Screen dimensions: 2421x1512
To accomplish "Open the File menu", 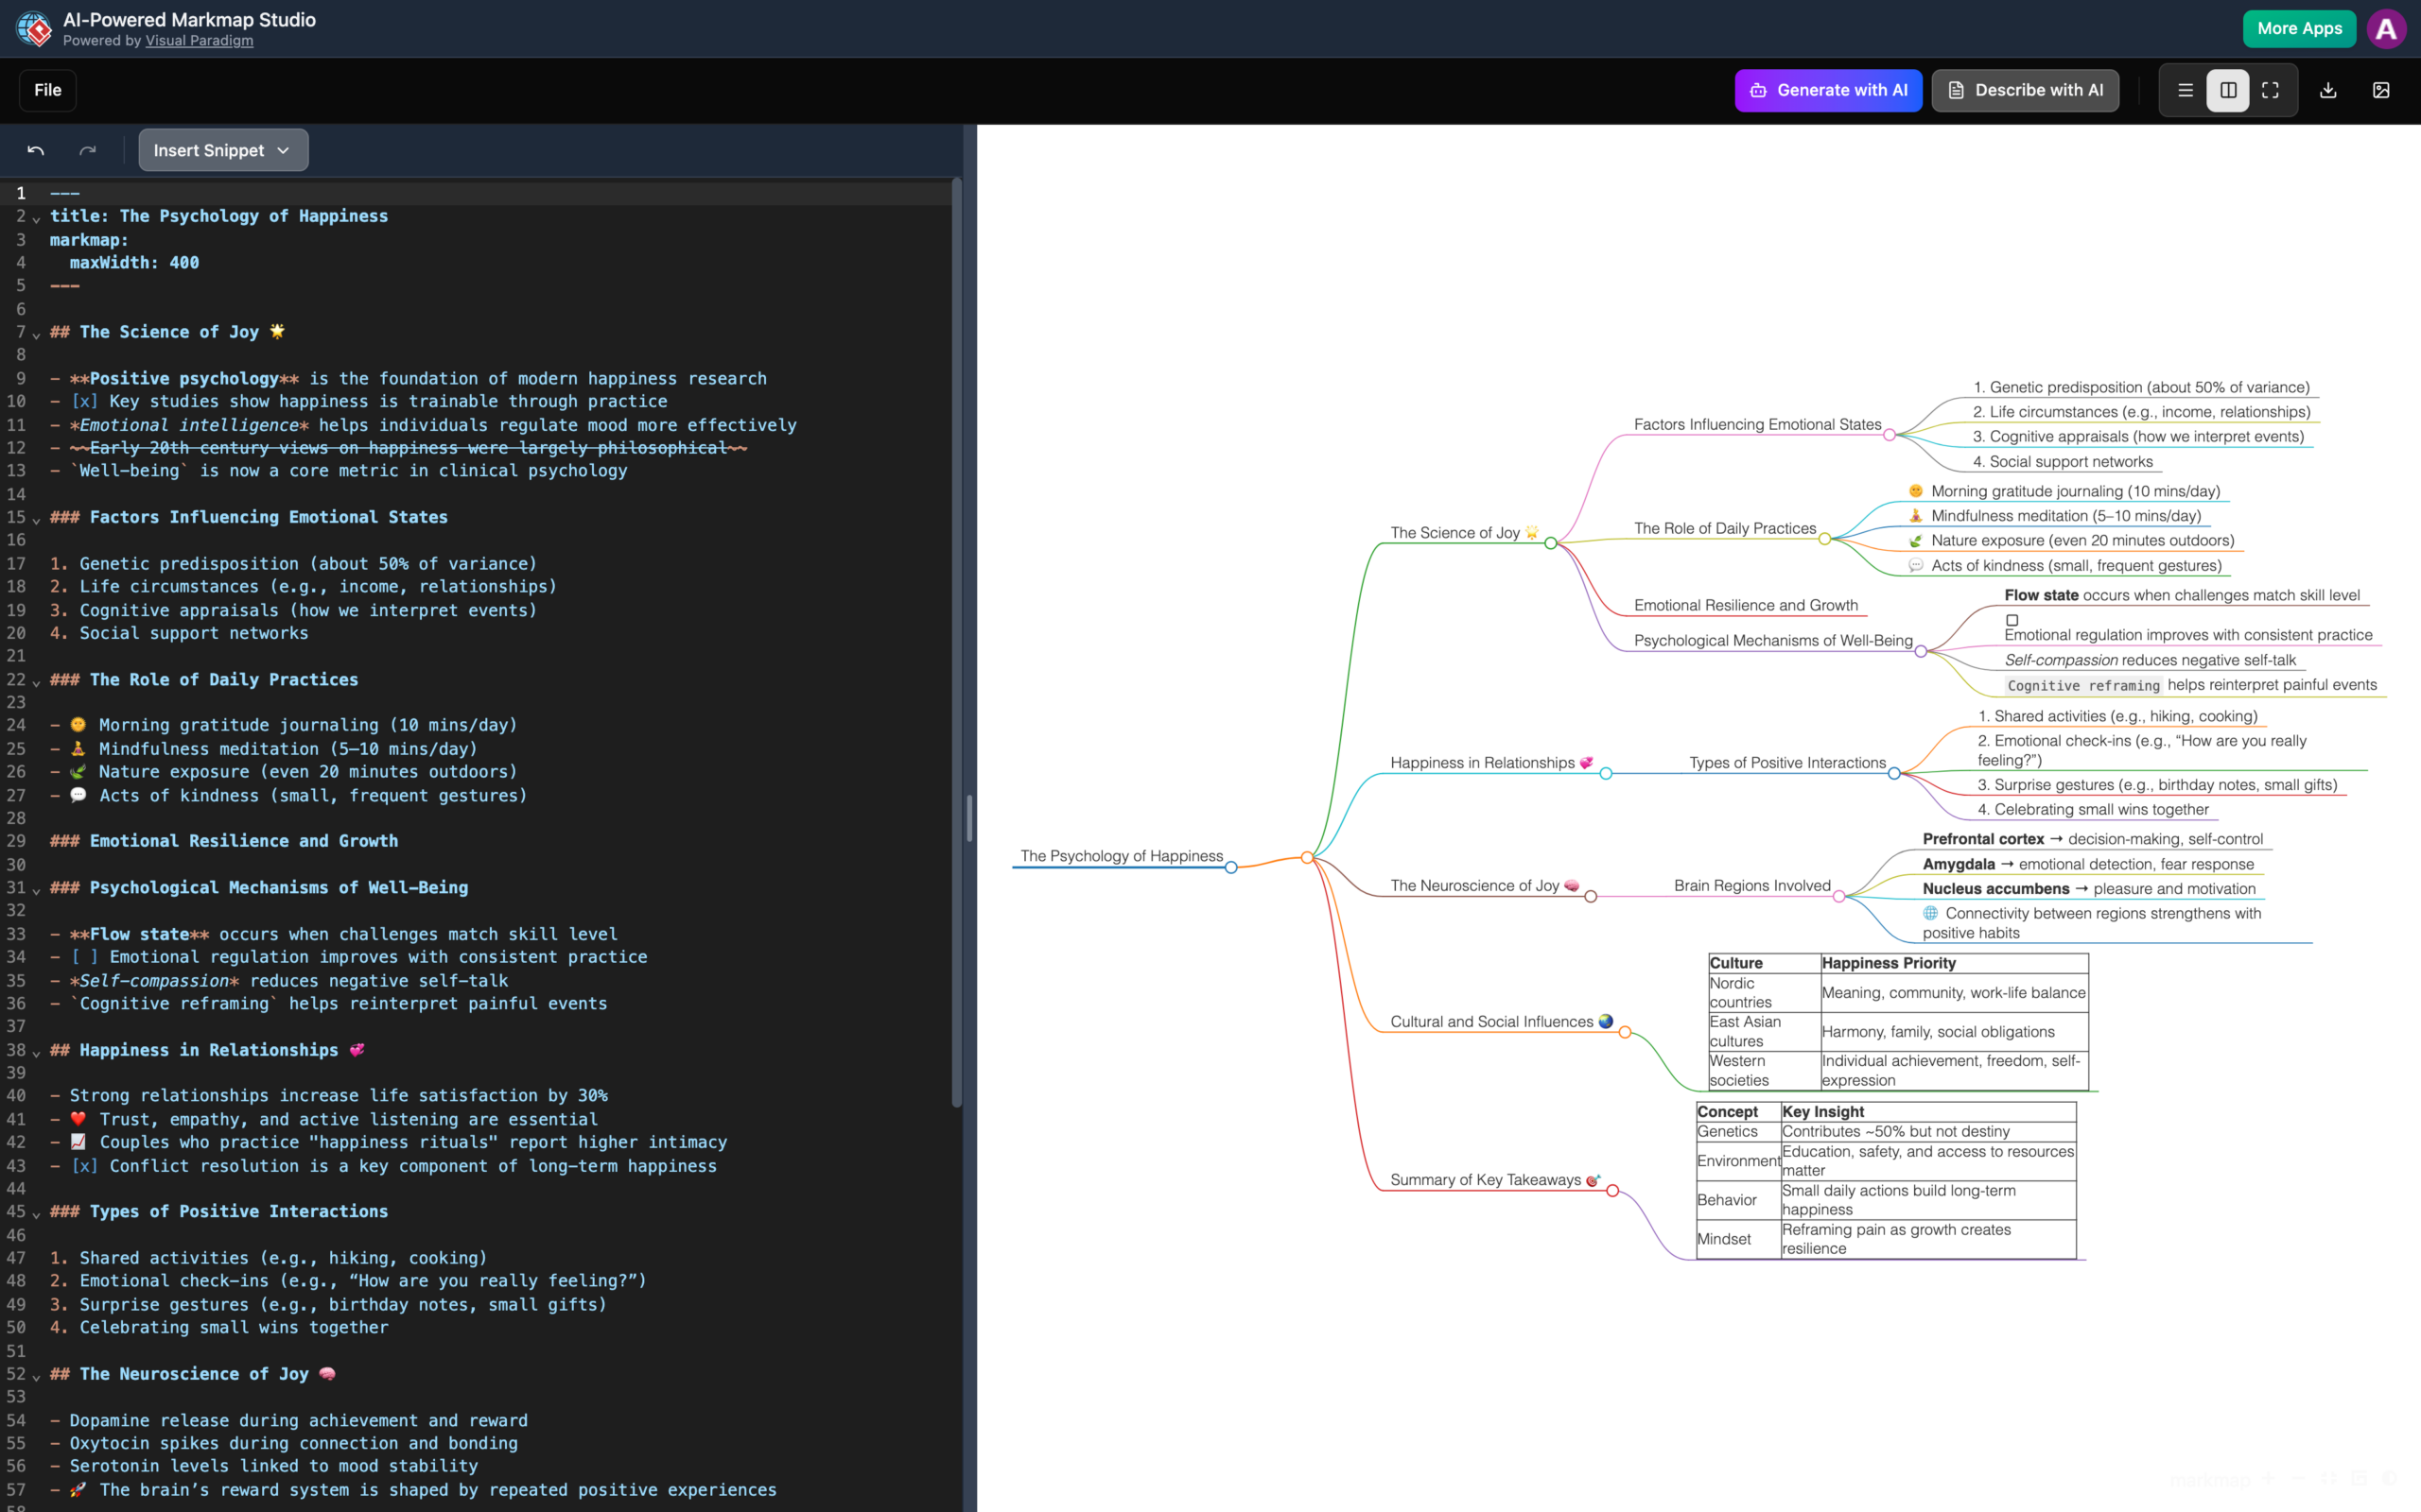I will [47, 90].
